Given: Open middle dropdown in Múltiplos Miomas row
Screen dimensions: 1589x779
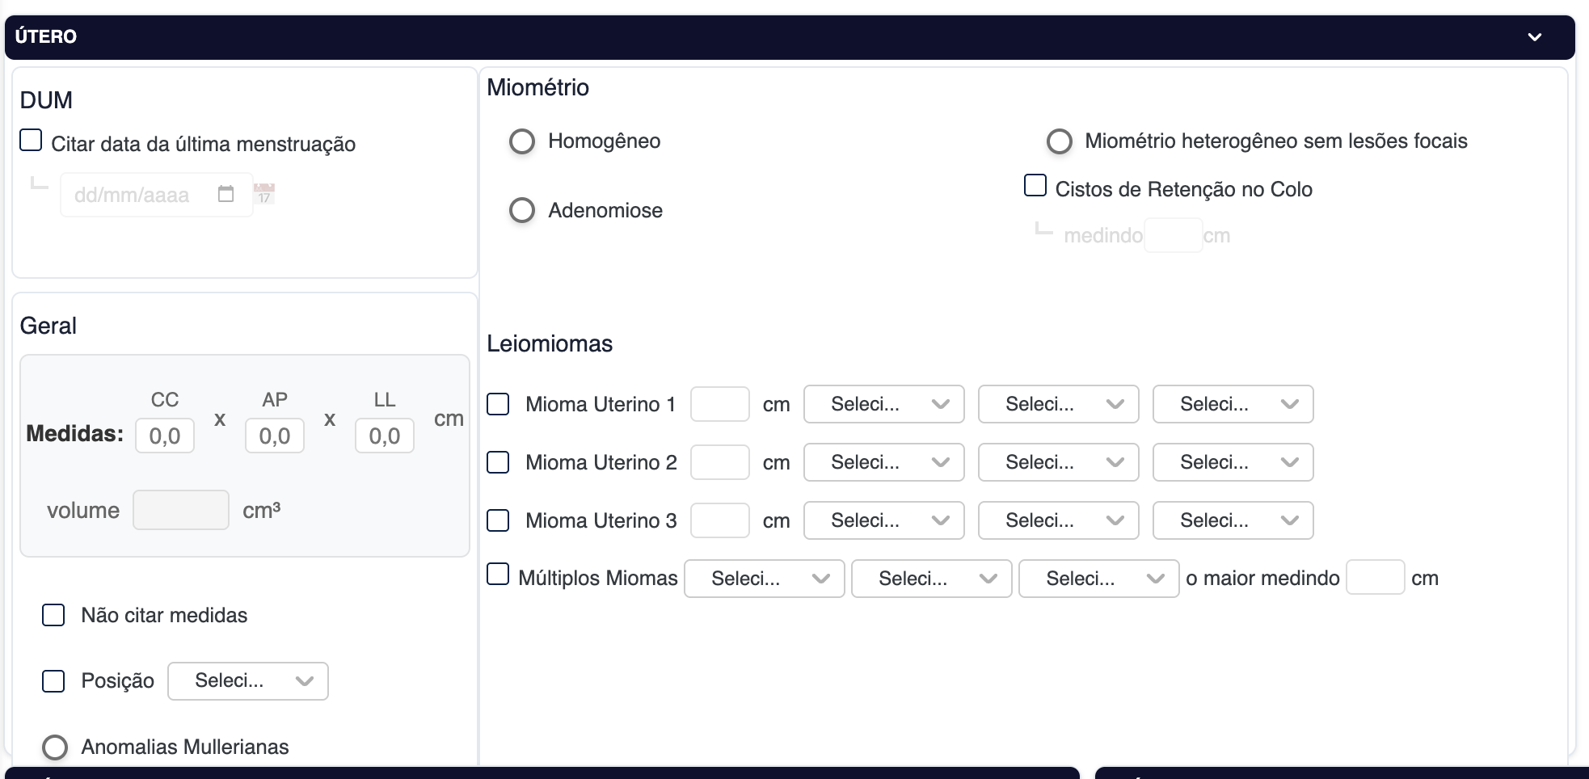Looking at the screenshot, I should click(931, 579).
